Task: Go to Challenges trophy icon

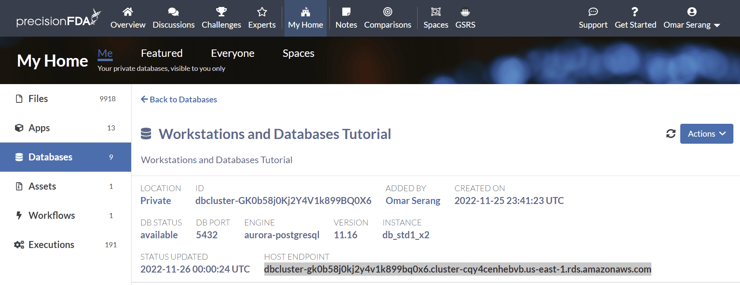Action: coord(221,12)
